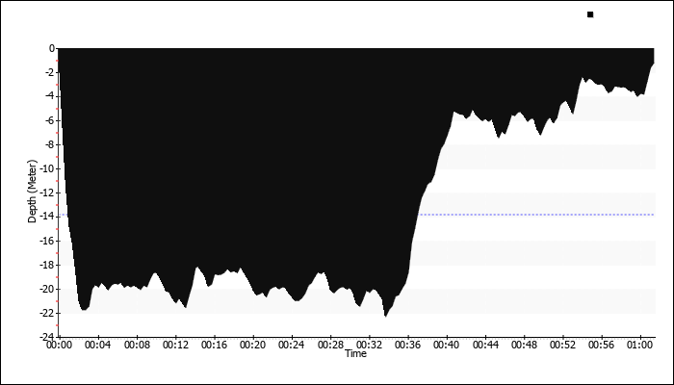Click the deepest point of the dive profile

tap(385, 317)
